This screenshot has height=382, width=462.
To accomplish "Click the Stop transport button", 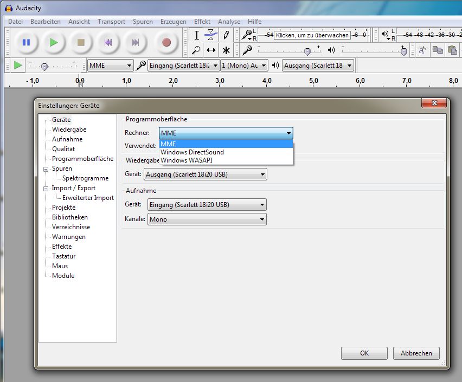I will tap(81, 42).
